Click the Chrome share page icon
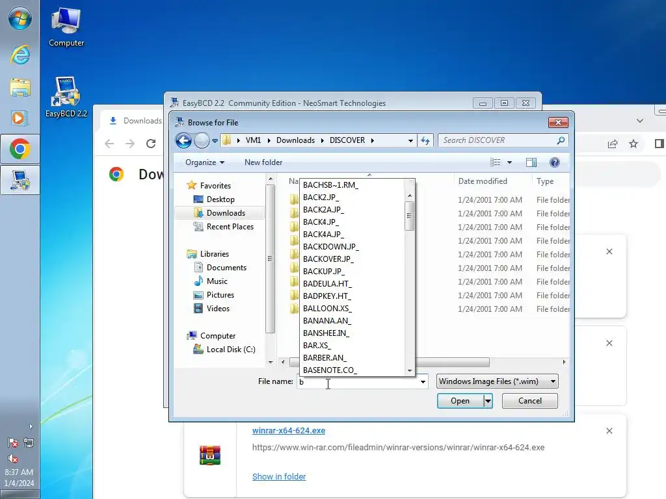The height and width of the screenshot is (499, 666). point(613,144)
